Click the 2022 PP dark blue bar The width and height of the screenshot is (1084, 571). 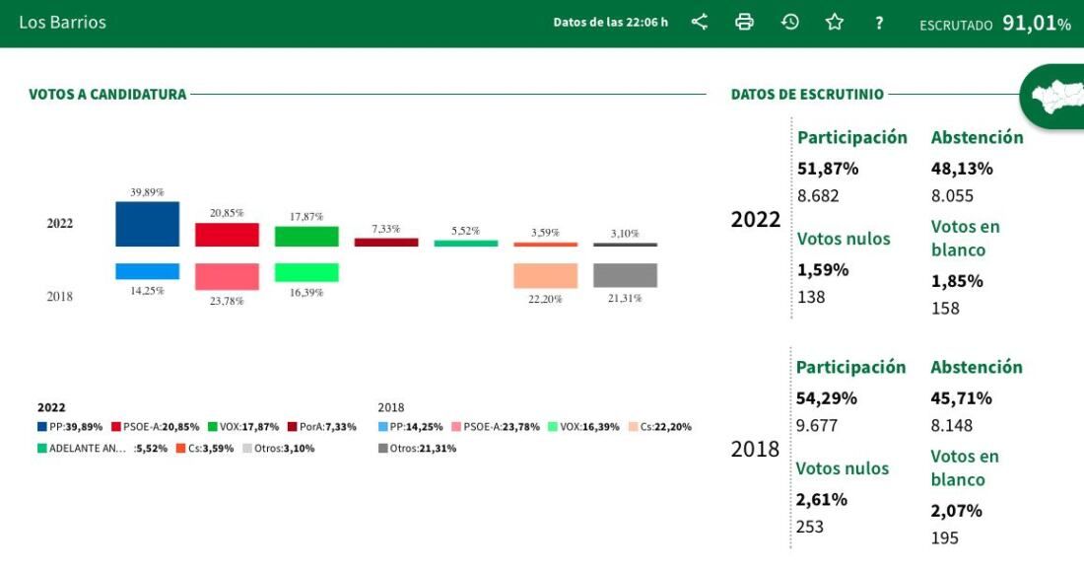coord(147,224)
